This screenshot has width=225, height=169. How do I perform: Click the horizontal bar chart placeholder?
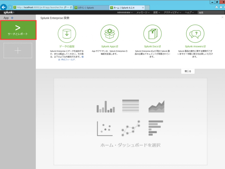156,128
